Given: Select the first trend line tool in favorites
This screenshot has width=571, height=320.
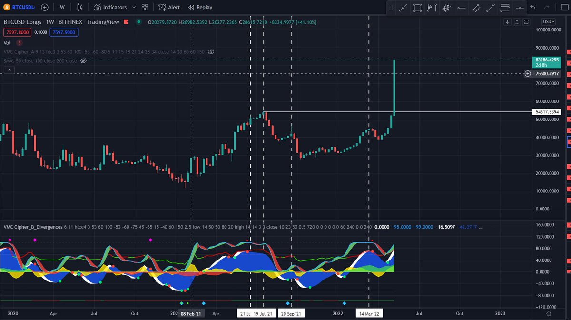Looking at the screenshot, I should pyautogui.click(x=403, y=8).
